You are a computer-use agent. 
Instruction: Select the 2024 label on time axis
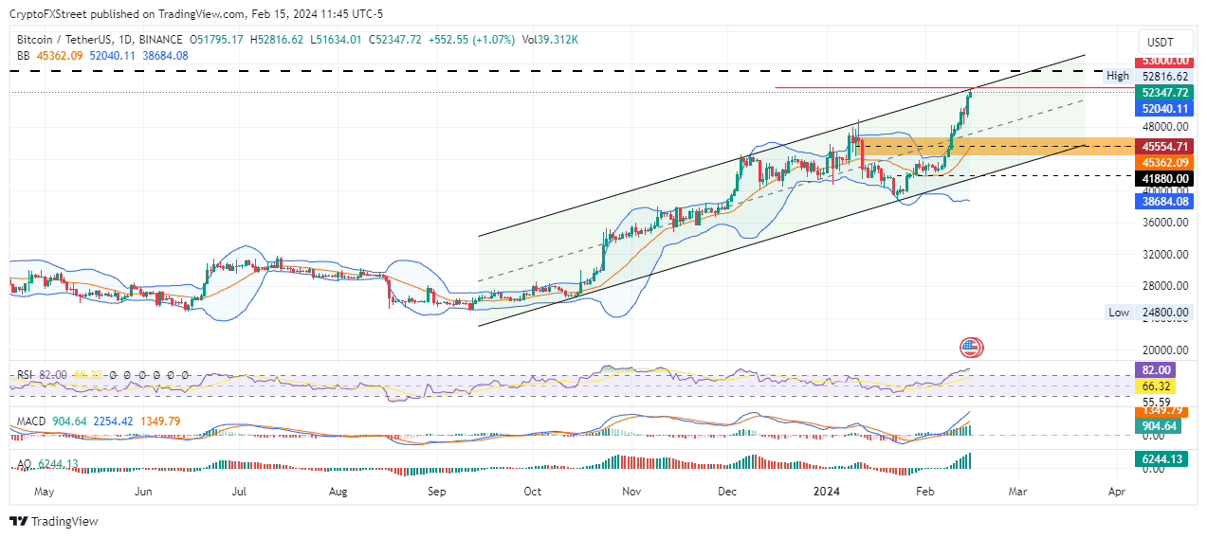click(828, 493)
